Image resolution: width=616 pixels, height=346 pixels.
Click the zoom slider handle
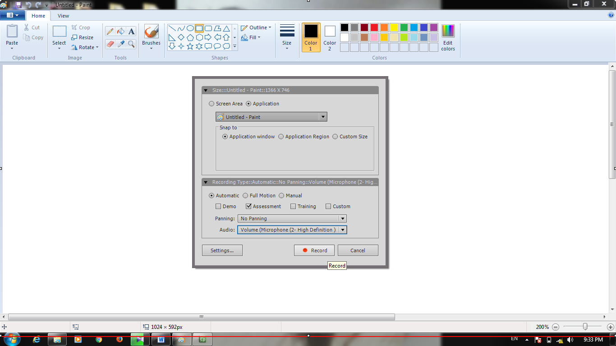click(585, 327)
